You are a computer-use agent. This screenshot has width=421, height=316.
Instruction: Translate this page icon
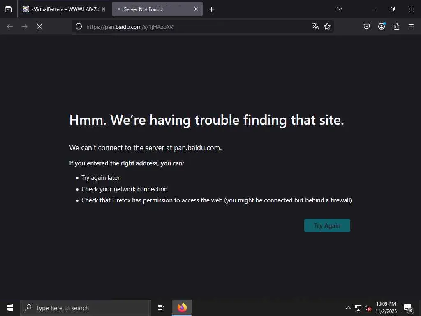315,26
